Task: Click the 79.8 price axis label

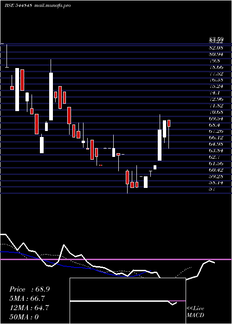Action: pos(214,61)
